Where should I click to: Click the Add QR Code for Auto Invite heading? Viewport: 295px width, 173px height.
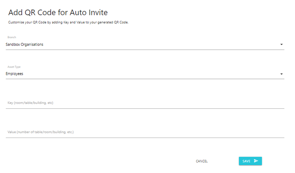click(58, 13)
